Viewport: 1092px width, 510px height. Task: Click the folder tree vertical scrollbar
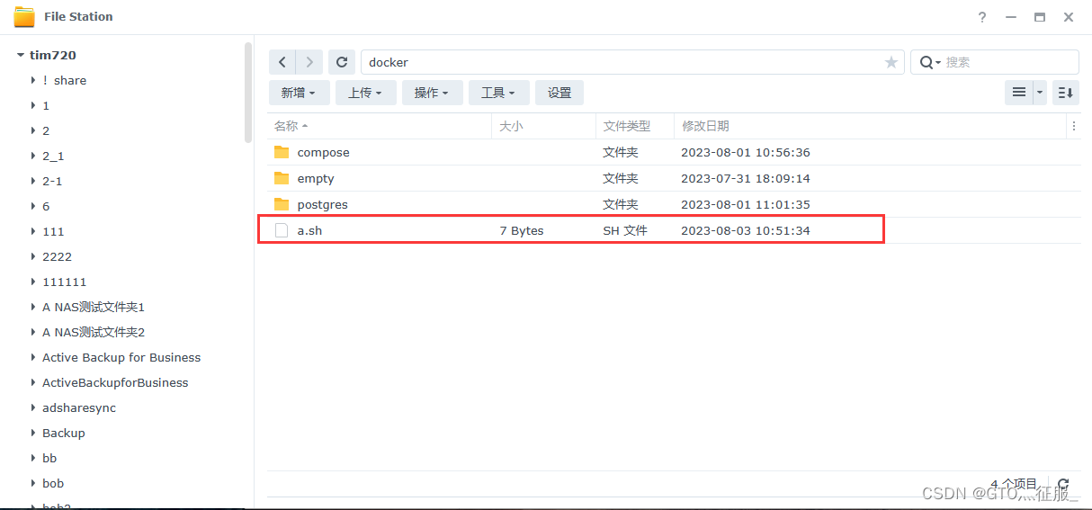pyautogui.click(x=248, y=93)
